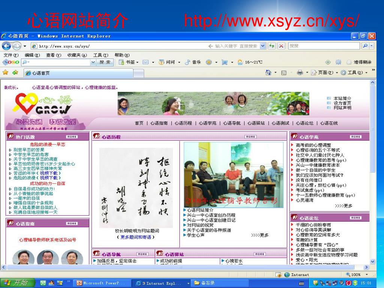Open the 查看(V) menu
This screenshot has height=288, width=384.
[54, 55]
